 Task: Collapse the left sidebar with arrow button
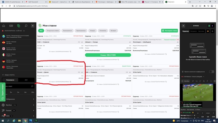pyautogui.click(x=33, y=26)
